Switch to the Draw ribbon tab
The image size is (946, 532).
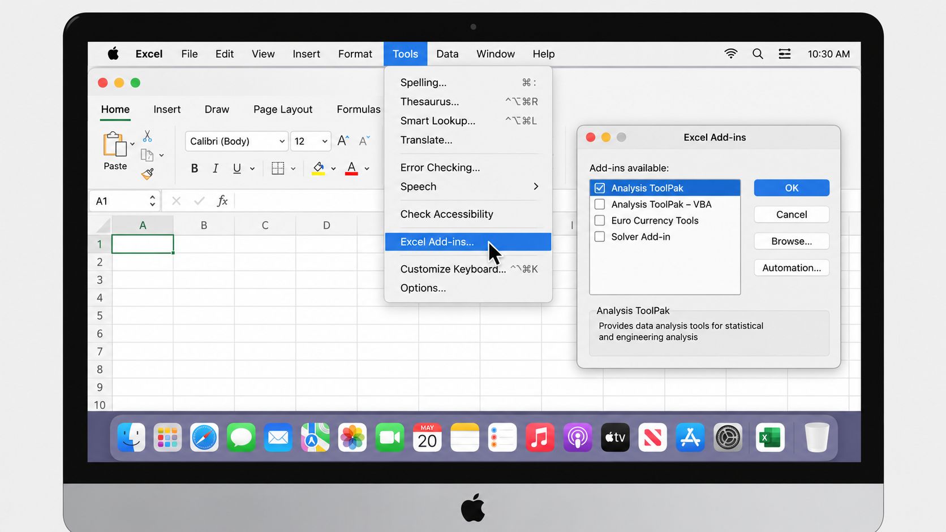click(x=217, y=109)
